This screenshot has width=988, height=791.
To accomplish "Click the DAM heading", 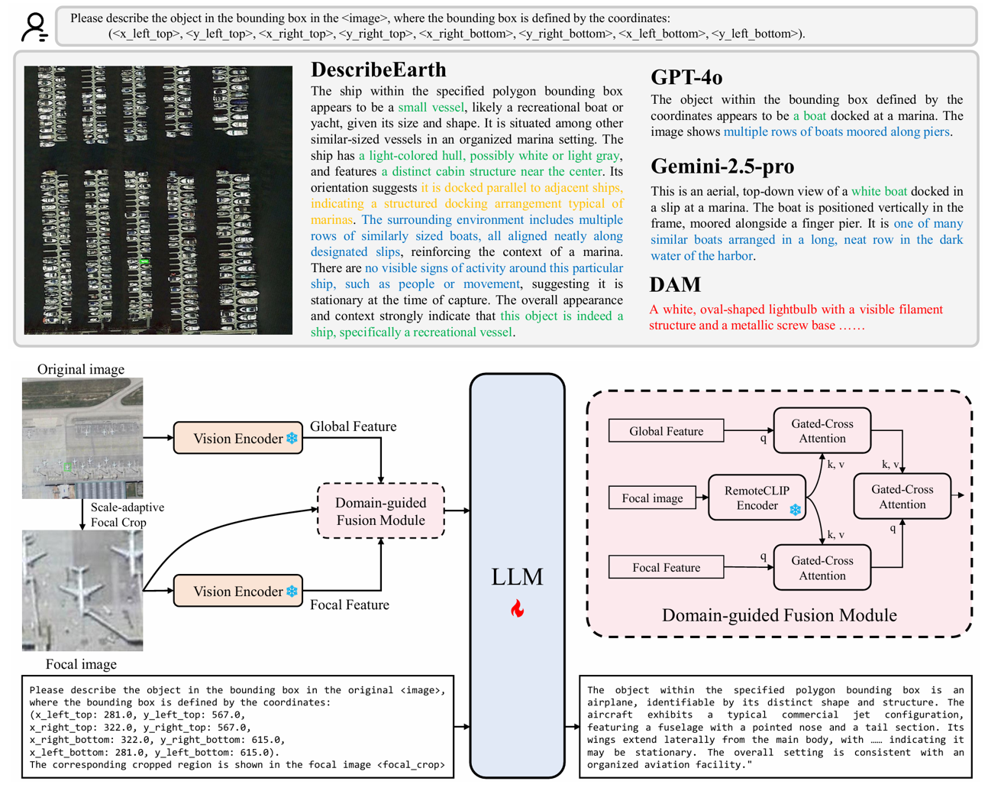I will coord(675,284).
